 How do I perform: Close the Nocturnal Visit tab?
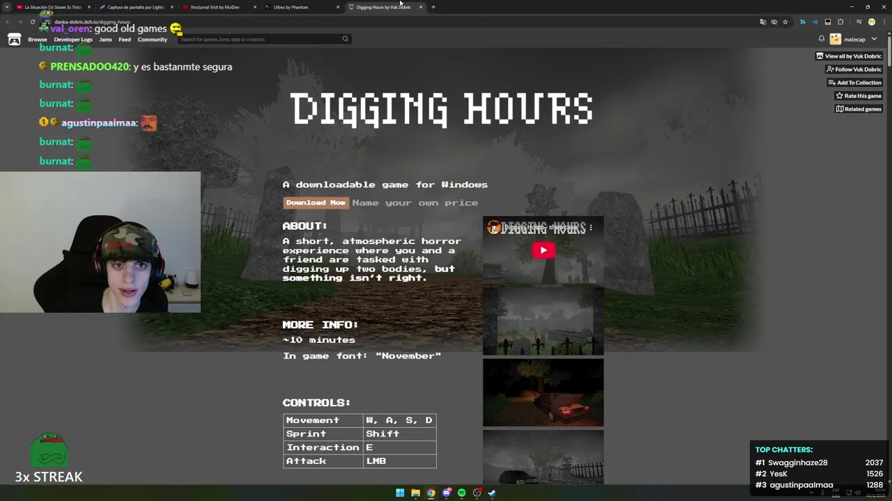tap(255, 7)
